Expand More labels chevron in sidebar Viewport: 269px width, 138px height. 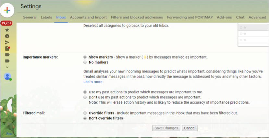pos(7,67)
